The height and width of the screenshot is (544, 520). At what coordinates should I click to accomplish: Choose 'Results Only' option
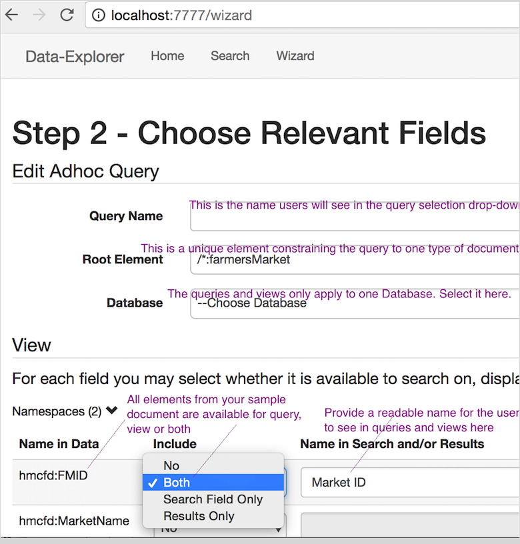[x=199, y=516]
